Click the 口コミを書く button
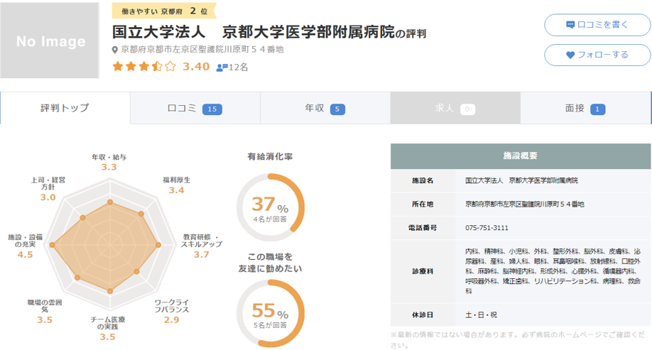This screenshot has height=350, width=652. click(597, 24)
